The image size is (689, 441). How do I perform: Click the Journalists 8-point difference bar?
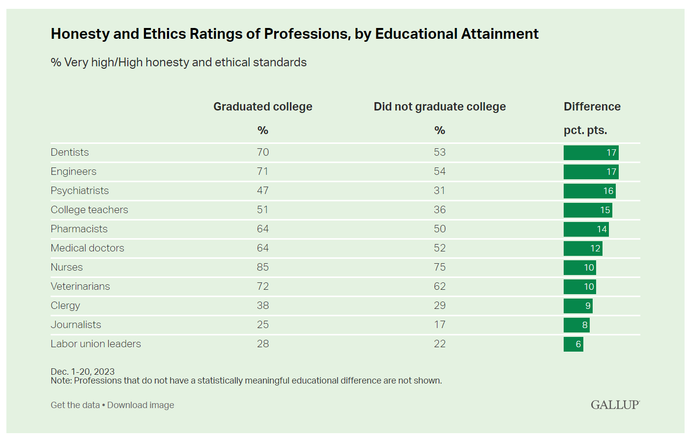point(576,325)
